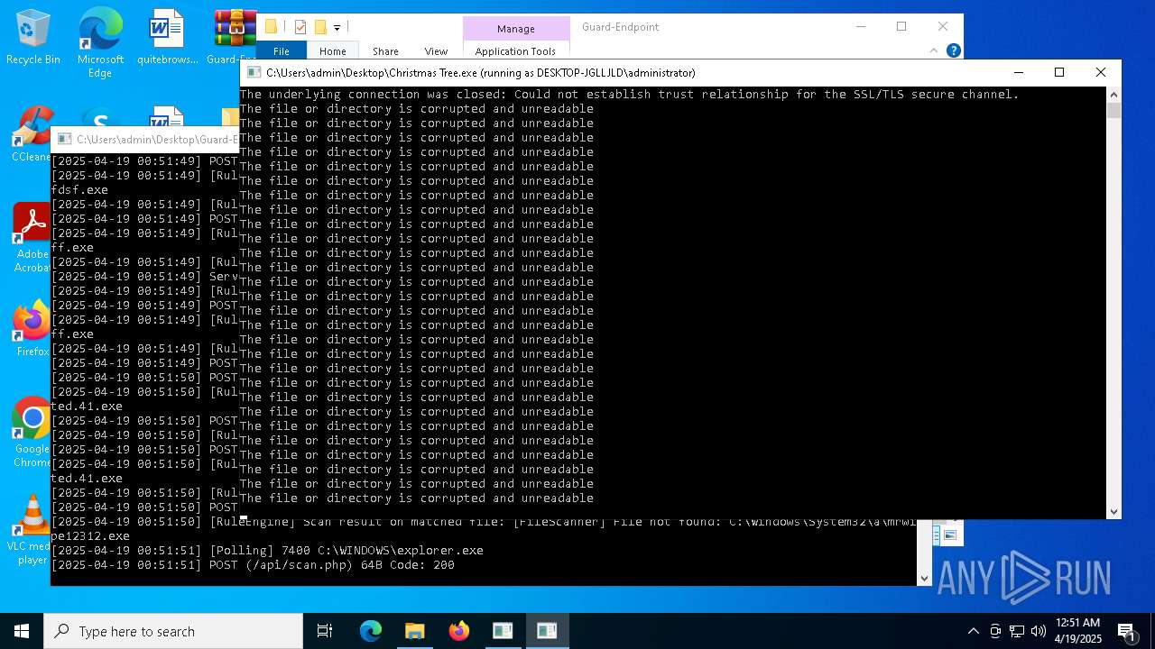Screen dimensions: 1155x649
Task: Click the 'underlying connection was closed' error line
Action: click(x=630, y=95)
